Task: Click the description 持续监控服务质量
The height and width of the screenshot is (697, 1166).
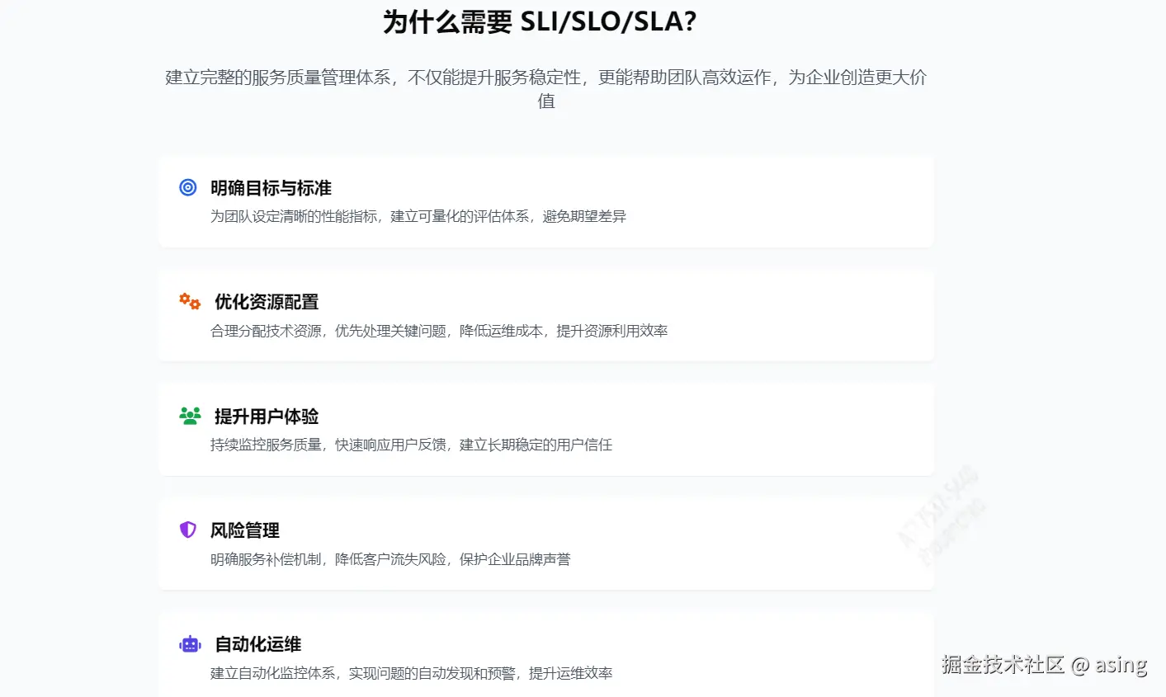Action: pyautogui.click(x=411, y=445)
